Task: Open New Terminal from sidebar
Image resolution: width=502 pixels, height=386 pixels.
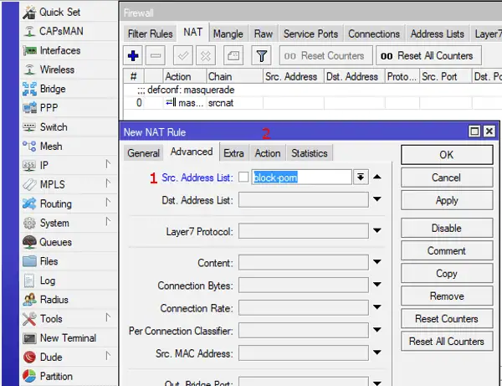Action: pos(69,338)
